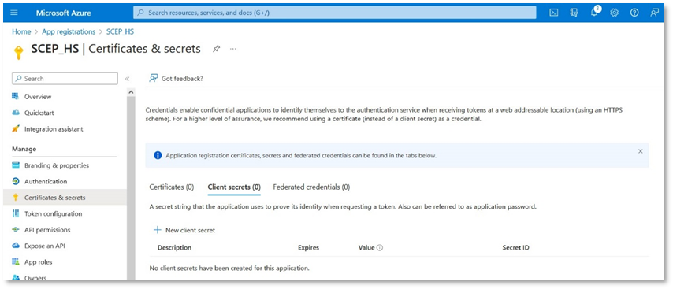Collapse the left navigation pane
673x289 pixels.
[x=127, y=79]
